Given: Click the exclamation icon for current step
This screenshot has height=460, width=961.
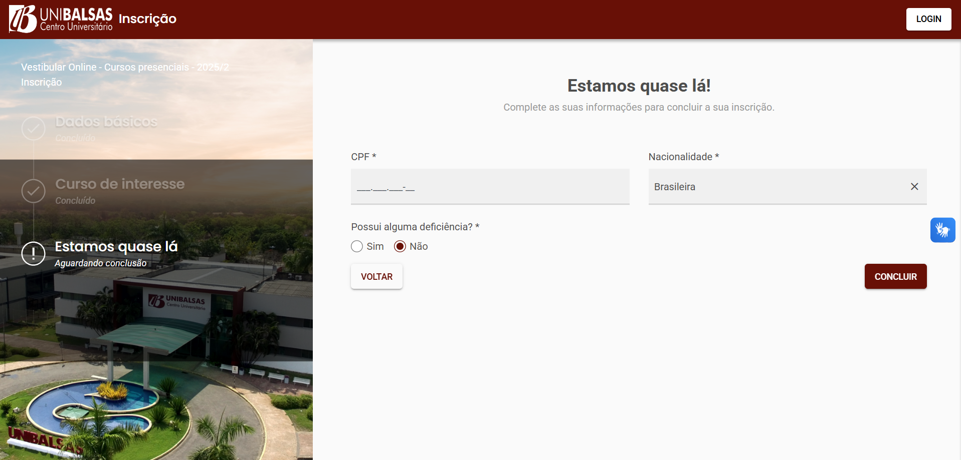Looking at the screenshot, I should coord(34,253).
